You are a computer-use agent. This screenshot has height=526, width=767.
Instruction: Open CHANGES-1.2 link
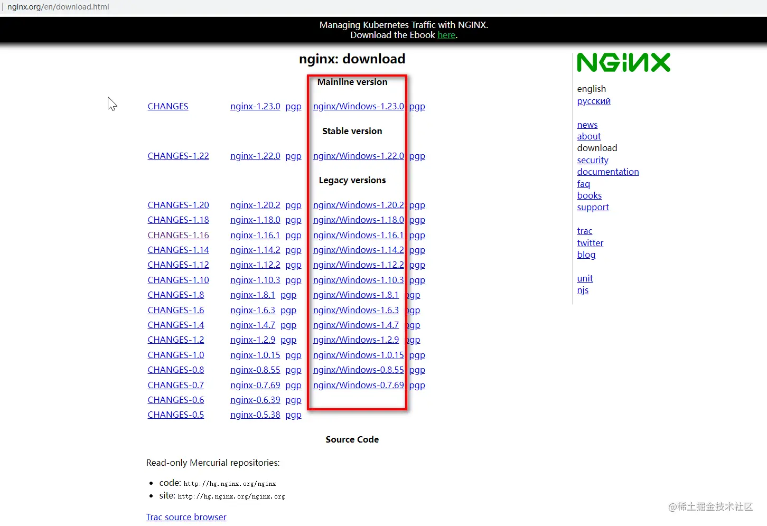[175, 340]
